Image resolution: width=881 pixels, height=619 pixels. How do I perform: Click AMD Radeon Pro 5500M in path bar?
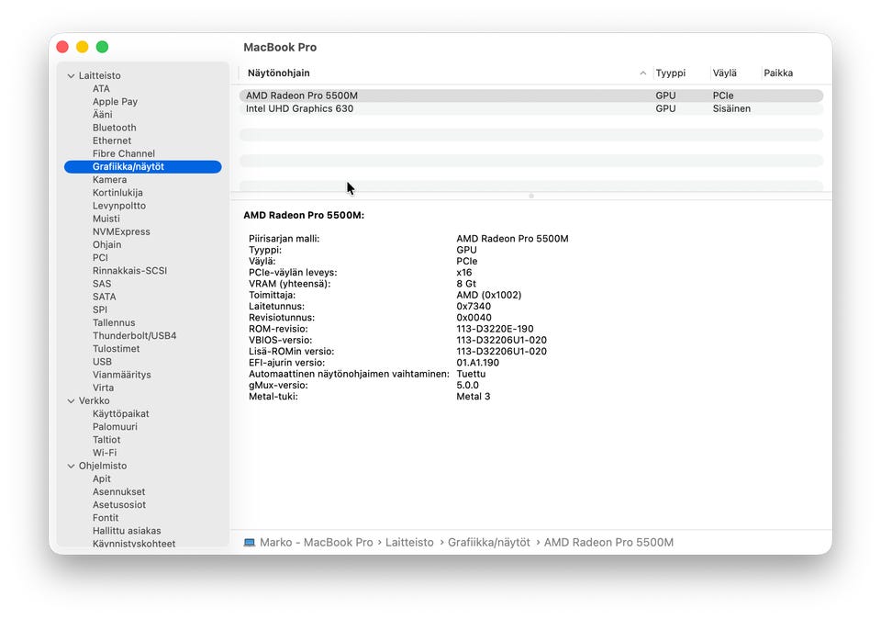[x=608, y=543]
